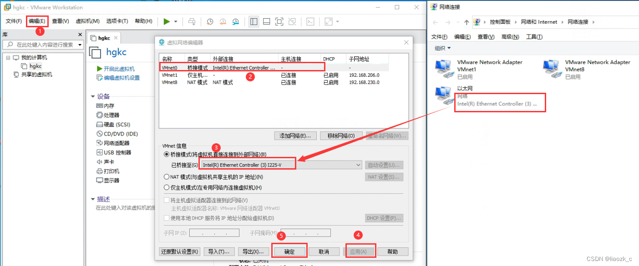The image size is (639, 266).
Task: Open the 虚拟机(M) menu
Action: (x=87, y=21)
